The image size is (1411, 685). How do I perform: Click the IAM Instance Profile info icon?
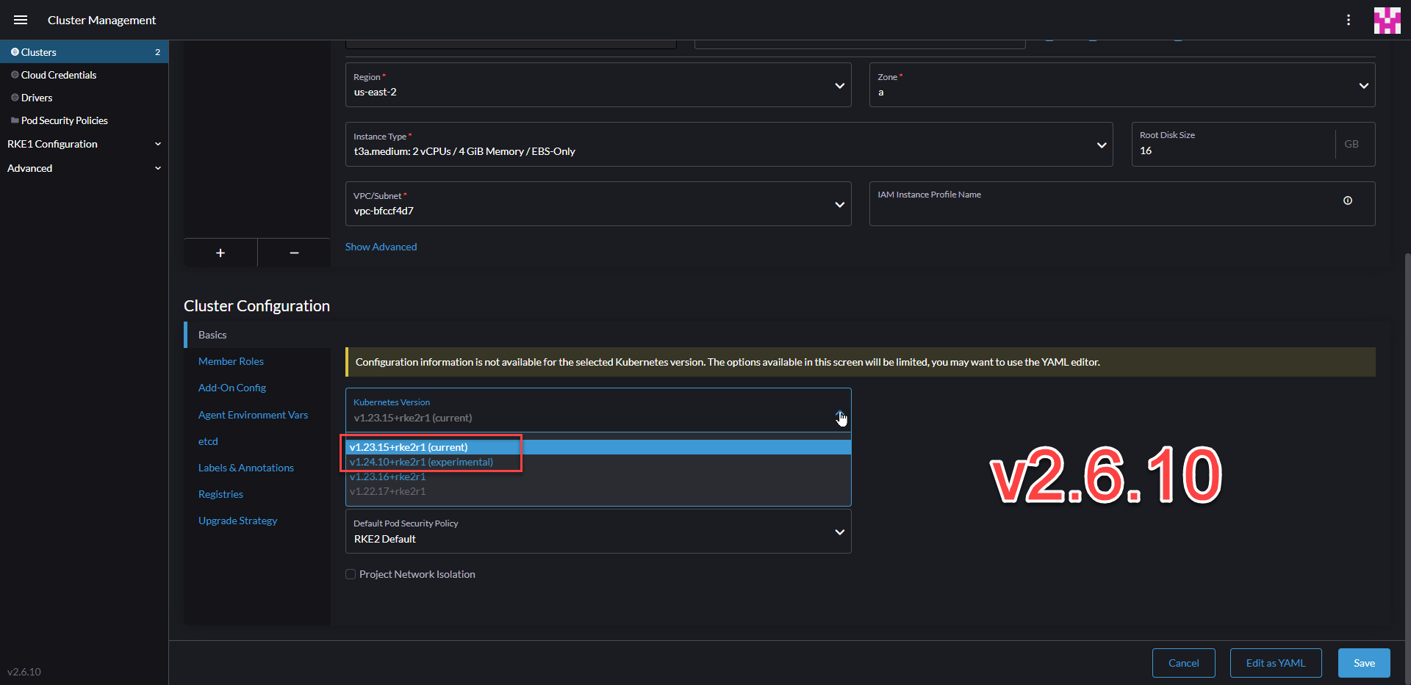point(1347,200)
